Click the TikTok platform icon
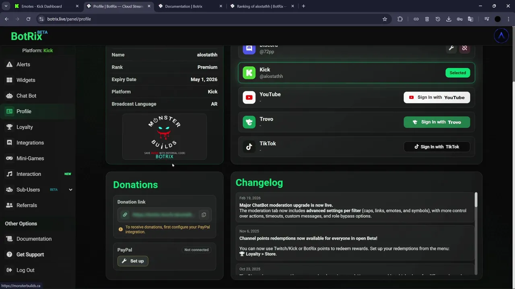 249,147
